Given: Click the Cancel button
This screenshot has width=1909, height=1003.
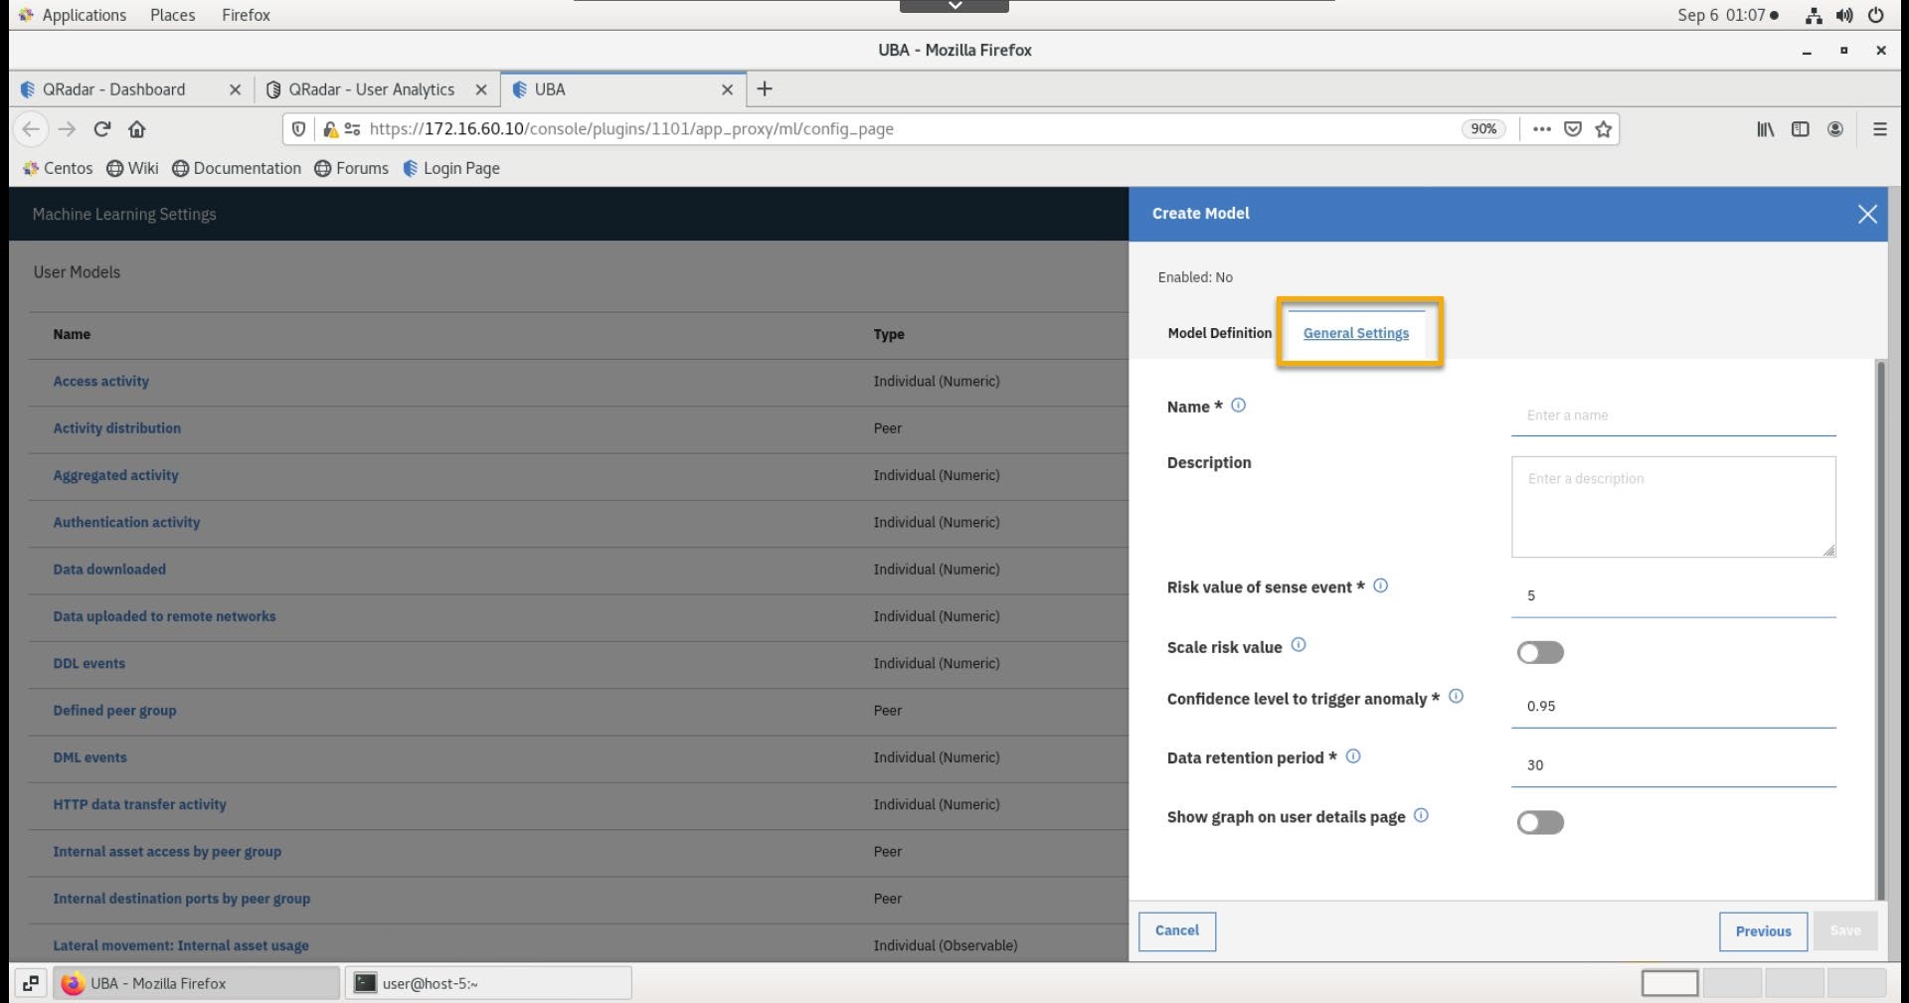Looking at the screenshot, I should point(1177,931).
